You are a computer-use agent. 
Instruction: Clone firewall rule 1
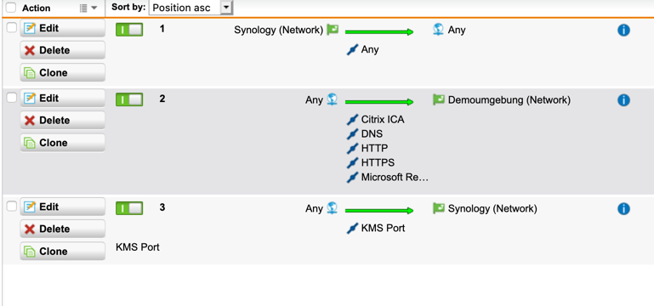(x=63, y=73)
